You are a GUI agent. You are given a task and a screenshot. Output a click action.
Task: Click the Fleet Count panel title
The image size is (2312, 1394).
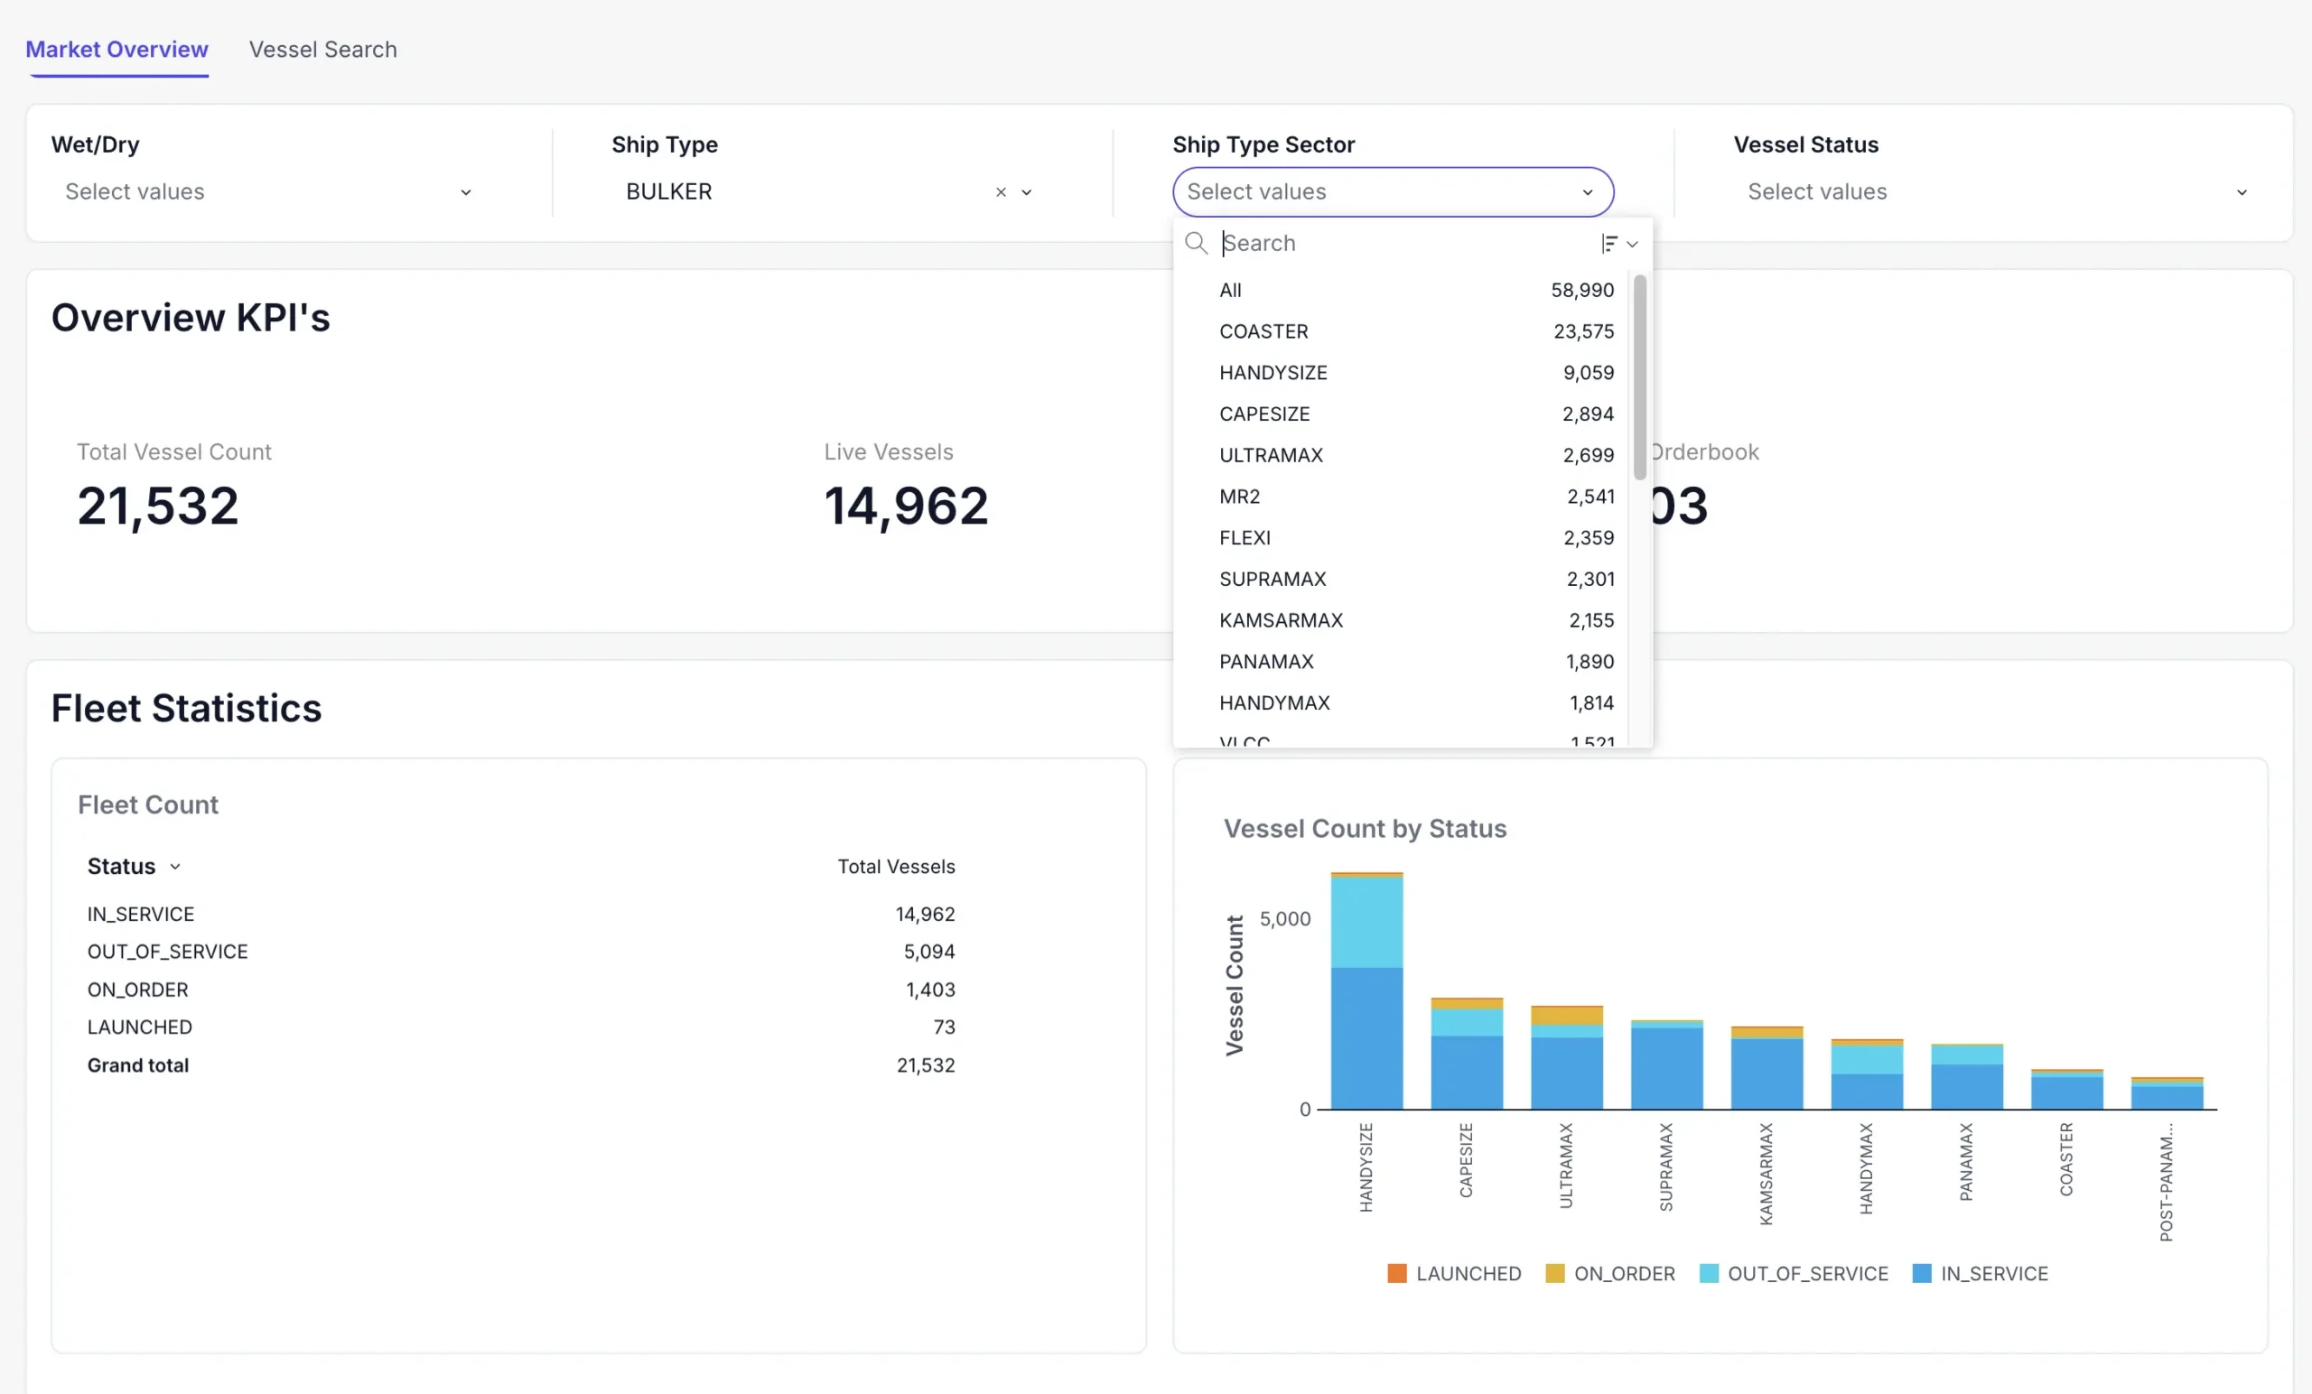pos(148,804)
